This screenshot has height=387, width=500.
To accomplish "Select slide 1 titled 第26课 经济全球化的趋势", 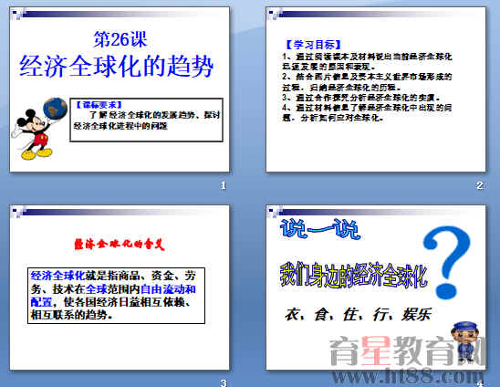I will coord(120,89).
